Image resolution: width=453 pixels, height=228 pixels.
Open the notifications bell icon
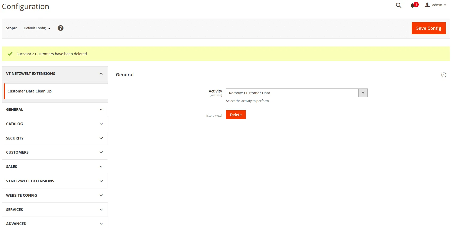(413, 5)
